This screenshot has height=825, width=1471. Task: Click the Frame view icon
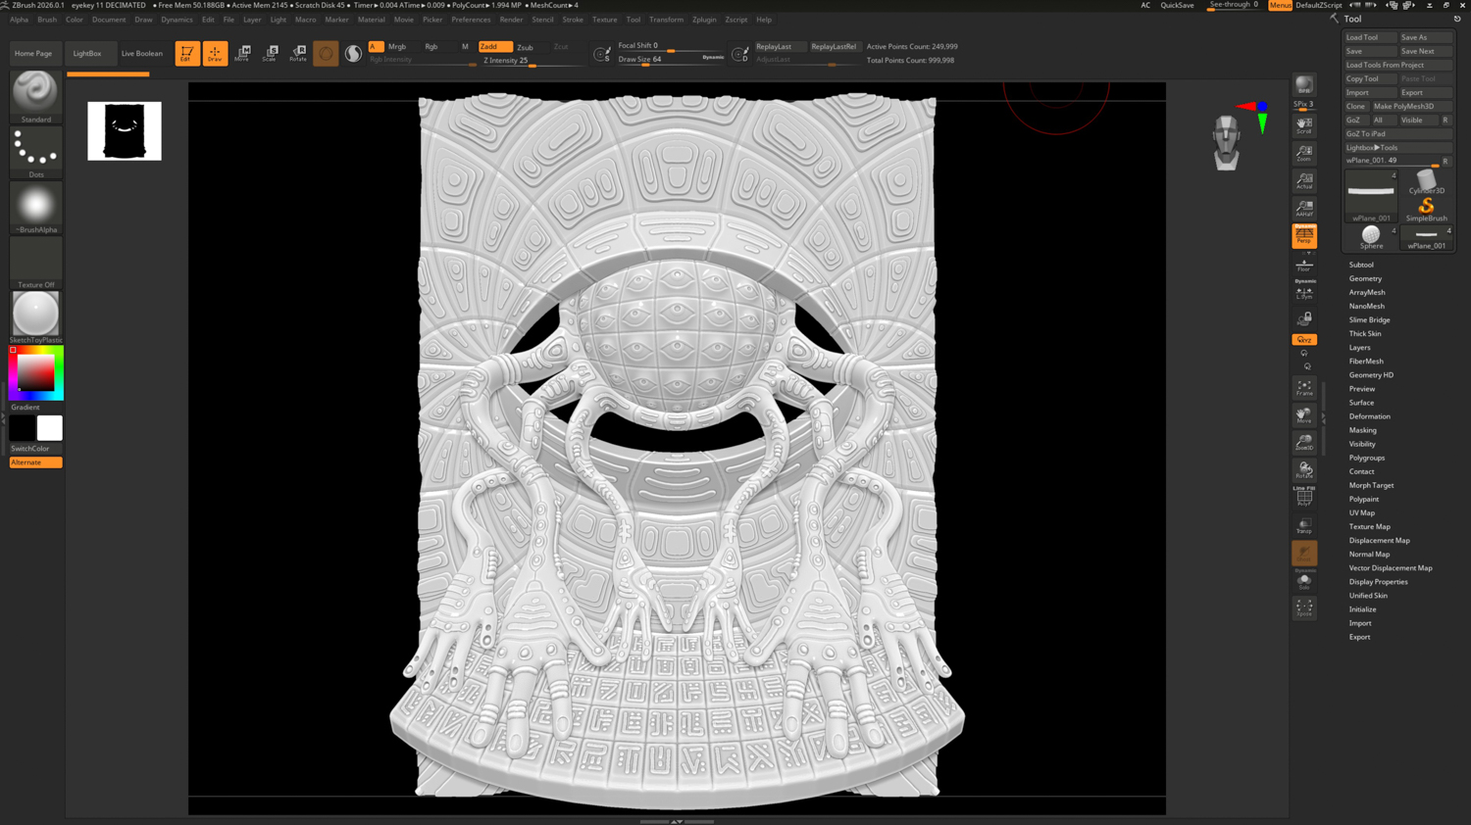point(1303,388)
